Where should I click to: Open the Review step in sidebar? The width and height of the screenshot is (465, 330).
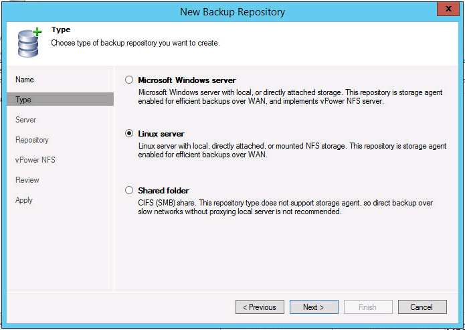coord(27,180)
